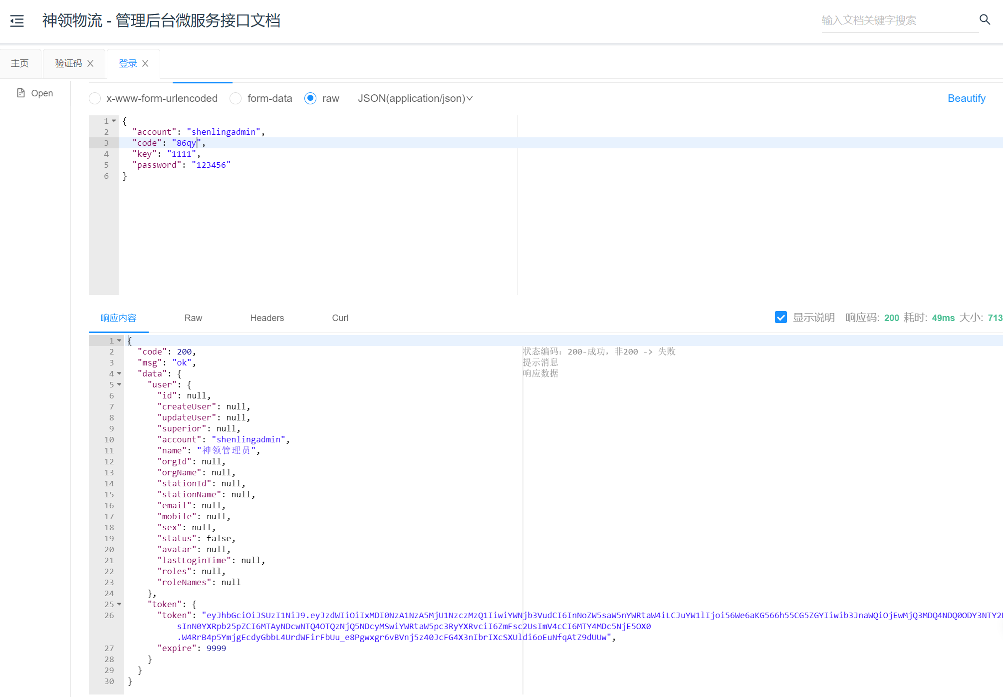Collapse the "token" object fold arrow
The image size is (1003, 697).
coord(119,604)
